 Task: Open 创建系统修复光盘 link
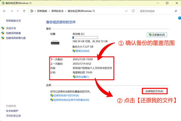pyautogui.click(x=16, y=38)
